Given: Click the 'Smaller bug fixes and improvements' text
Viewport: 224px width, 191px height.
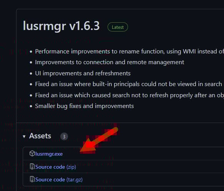Looking at the screenshot, I should [85, 106].
